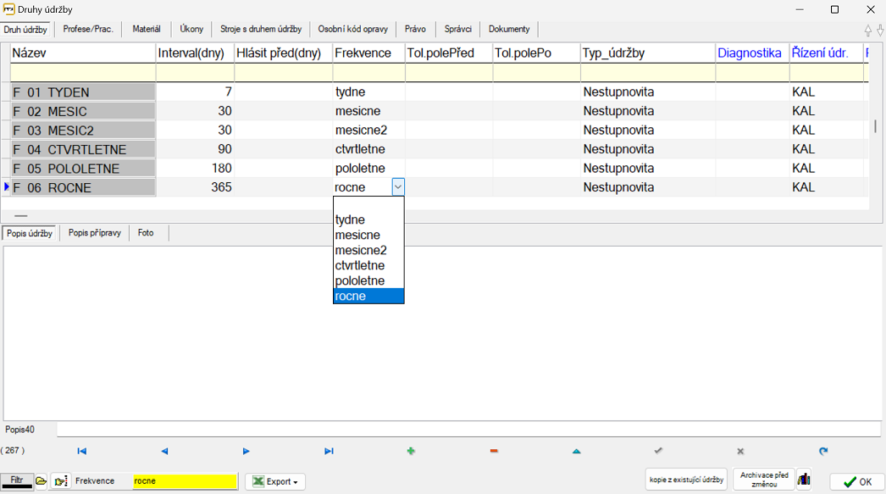886x494 pixels.
Task: Click the Interval(dny) column header
Action: click(195, 53)
